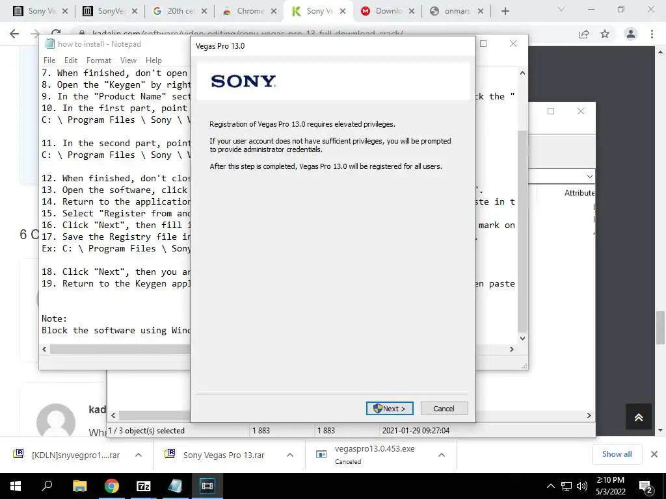666x499 pixels.
Task: Show hidden system tray icons
Action: pyautogui.click(x=550, y=486)
